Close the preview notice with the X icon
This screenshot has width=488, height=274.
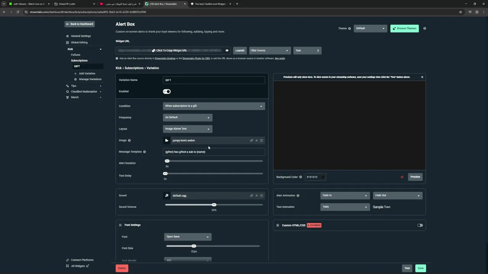tap(422, 77)
